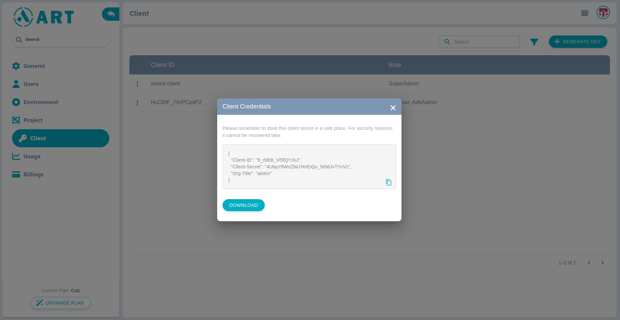Open options for aiotrix-client row
Image resolution: width=620 pixels, height=320 pixels.
point(137,84)
